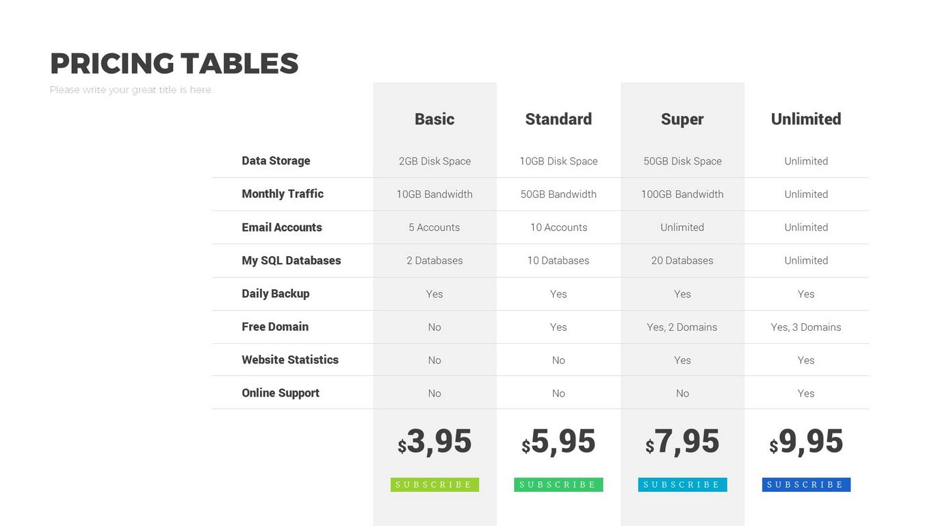Screen dimensions: 934x526
Task: Click the Data Storage row label
Action: 276,161
